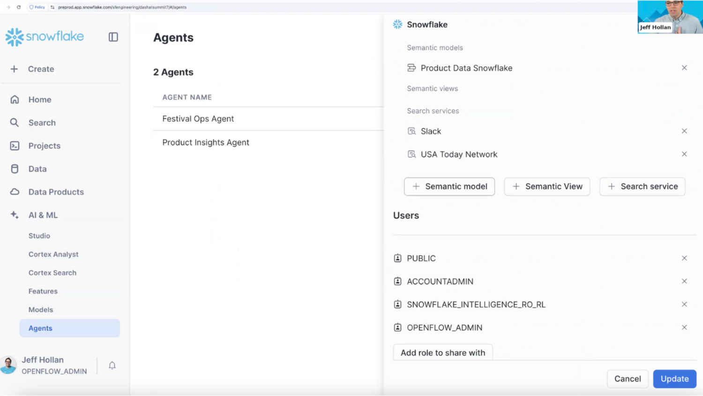Expand the Create menu

41,69
